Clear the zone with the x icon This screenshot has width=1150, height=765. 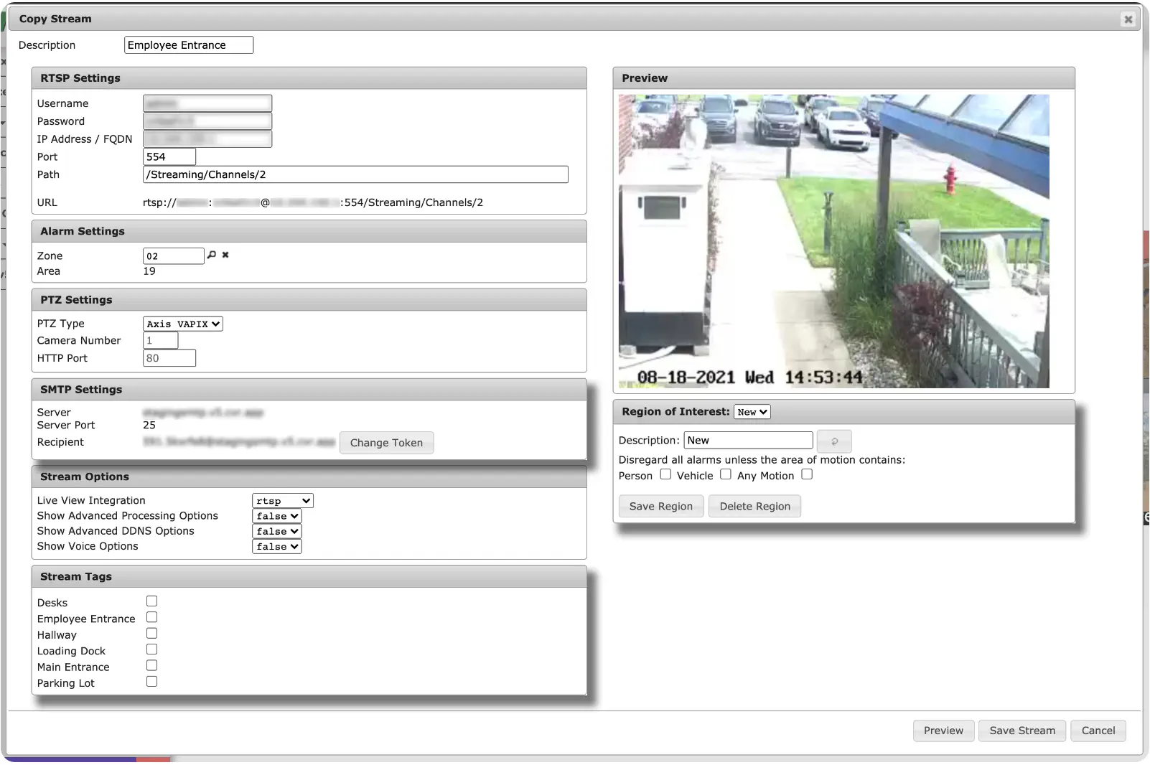225,255
